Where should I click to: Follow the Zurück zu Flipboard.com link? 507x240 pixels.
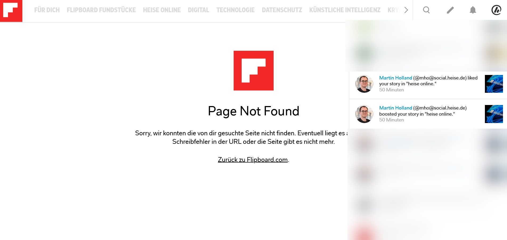pyautogui.click(x=253, y=160)
